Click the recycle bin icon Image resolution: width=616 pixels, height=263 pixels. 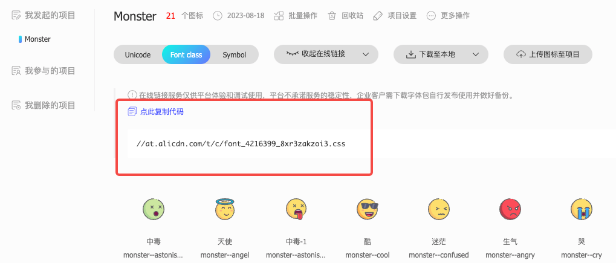(332, 16)
